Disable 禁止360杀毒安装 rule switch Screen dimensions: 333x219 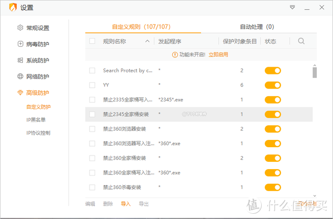pyautogui.click(x=273, y=187)
